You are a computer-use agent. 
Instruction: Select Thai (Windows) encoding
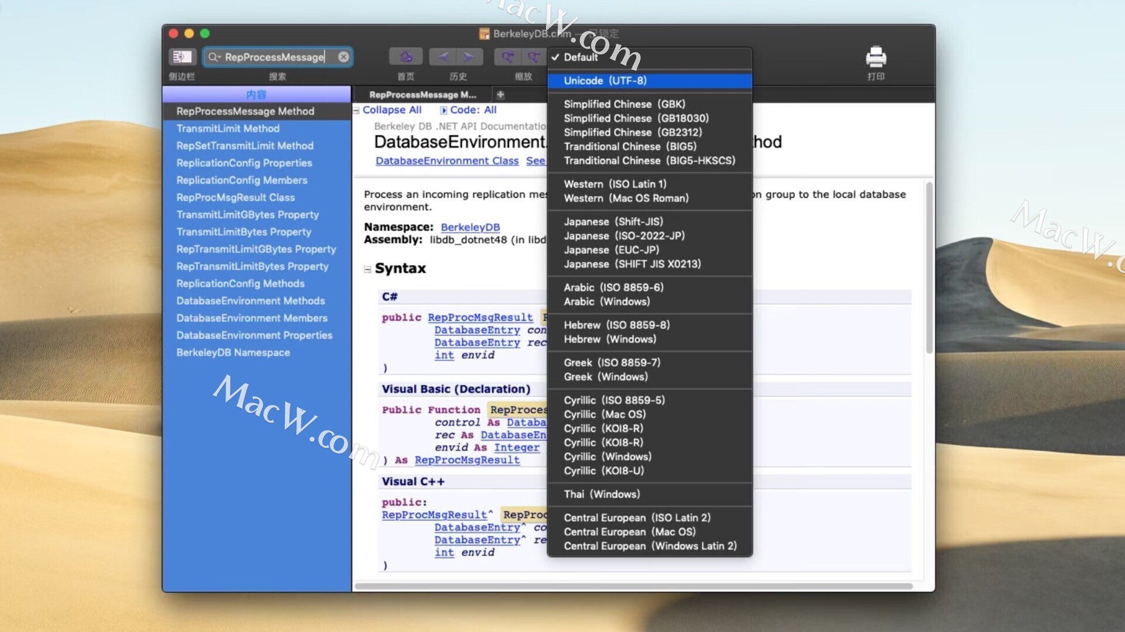click(650, 494)
